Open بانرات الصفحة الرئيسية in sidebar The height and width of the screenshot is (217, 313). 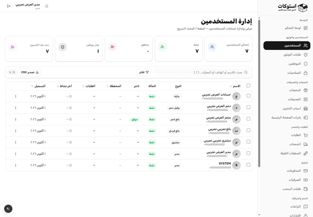tap(287, 117)
